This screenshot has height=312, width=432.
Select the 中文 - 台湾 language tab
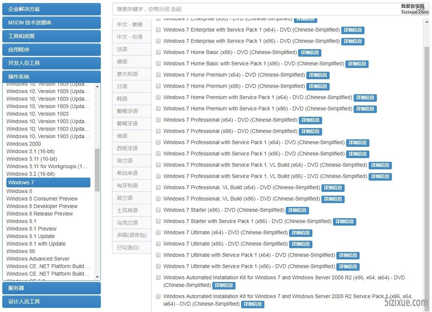[x=132, y=37]
